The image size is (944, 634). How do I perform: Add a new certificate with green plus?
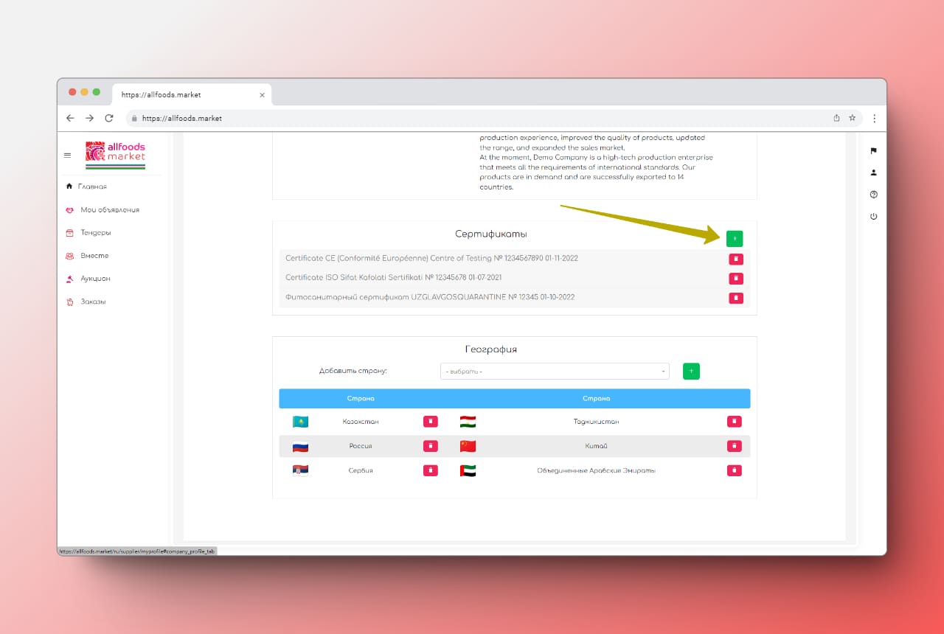coord(735,239)
